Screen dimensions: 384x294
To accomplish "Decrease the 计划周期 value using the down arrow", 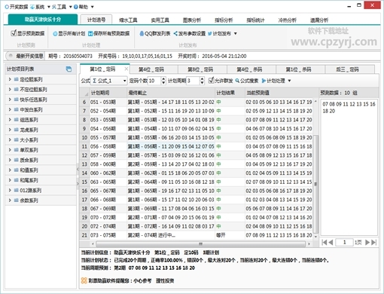I will coord(202,83).
